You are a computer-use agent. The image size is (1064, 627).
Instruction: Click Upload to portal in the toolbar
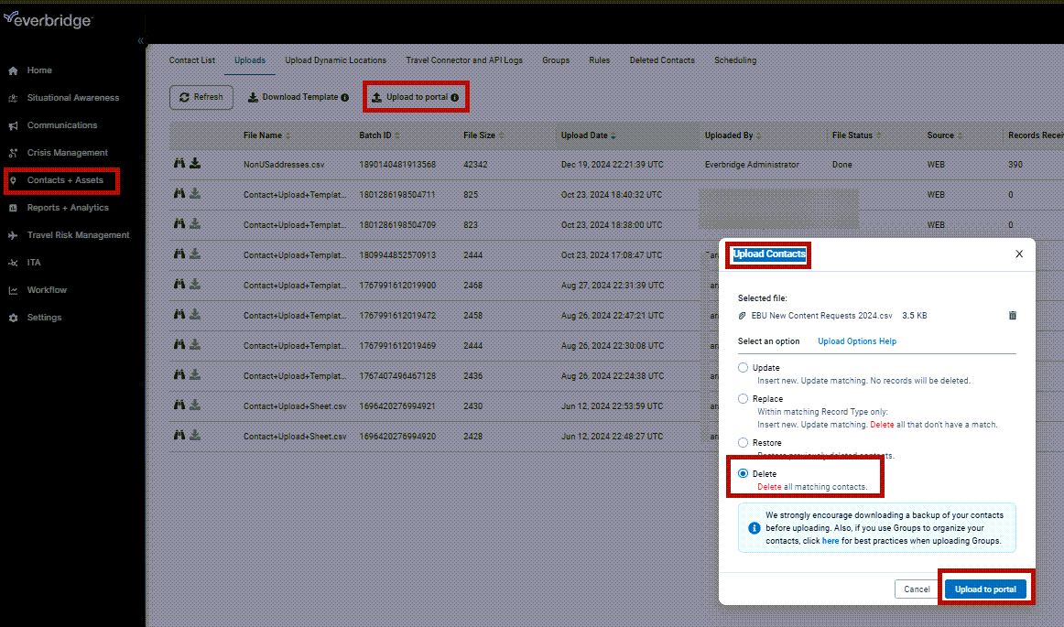tap(410, 97)
